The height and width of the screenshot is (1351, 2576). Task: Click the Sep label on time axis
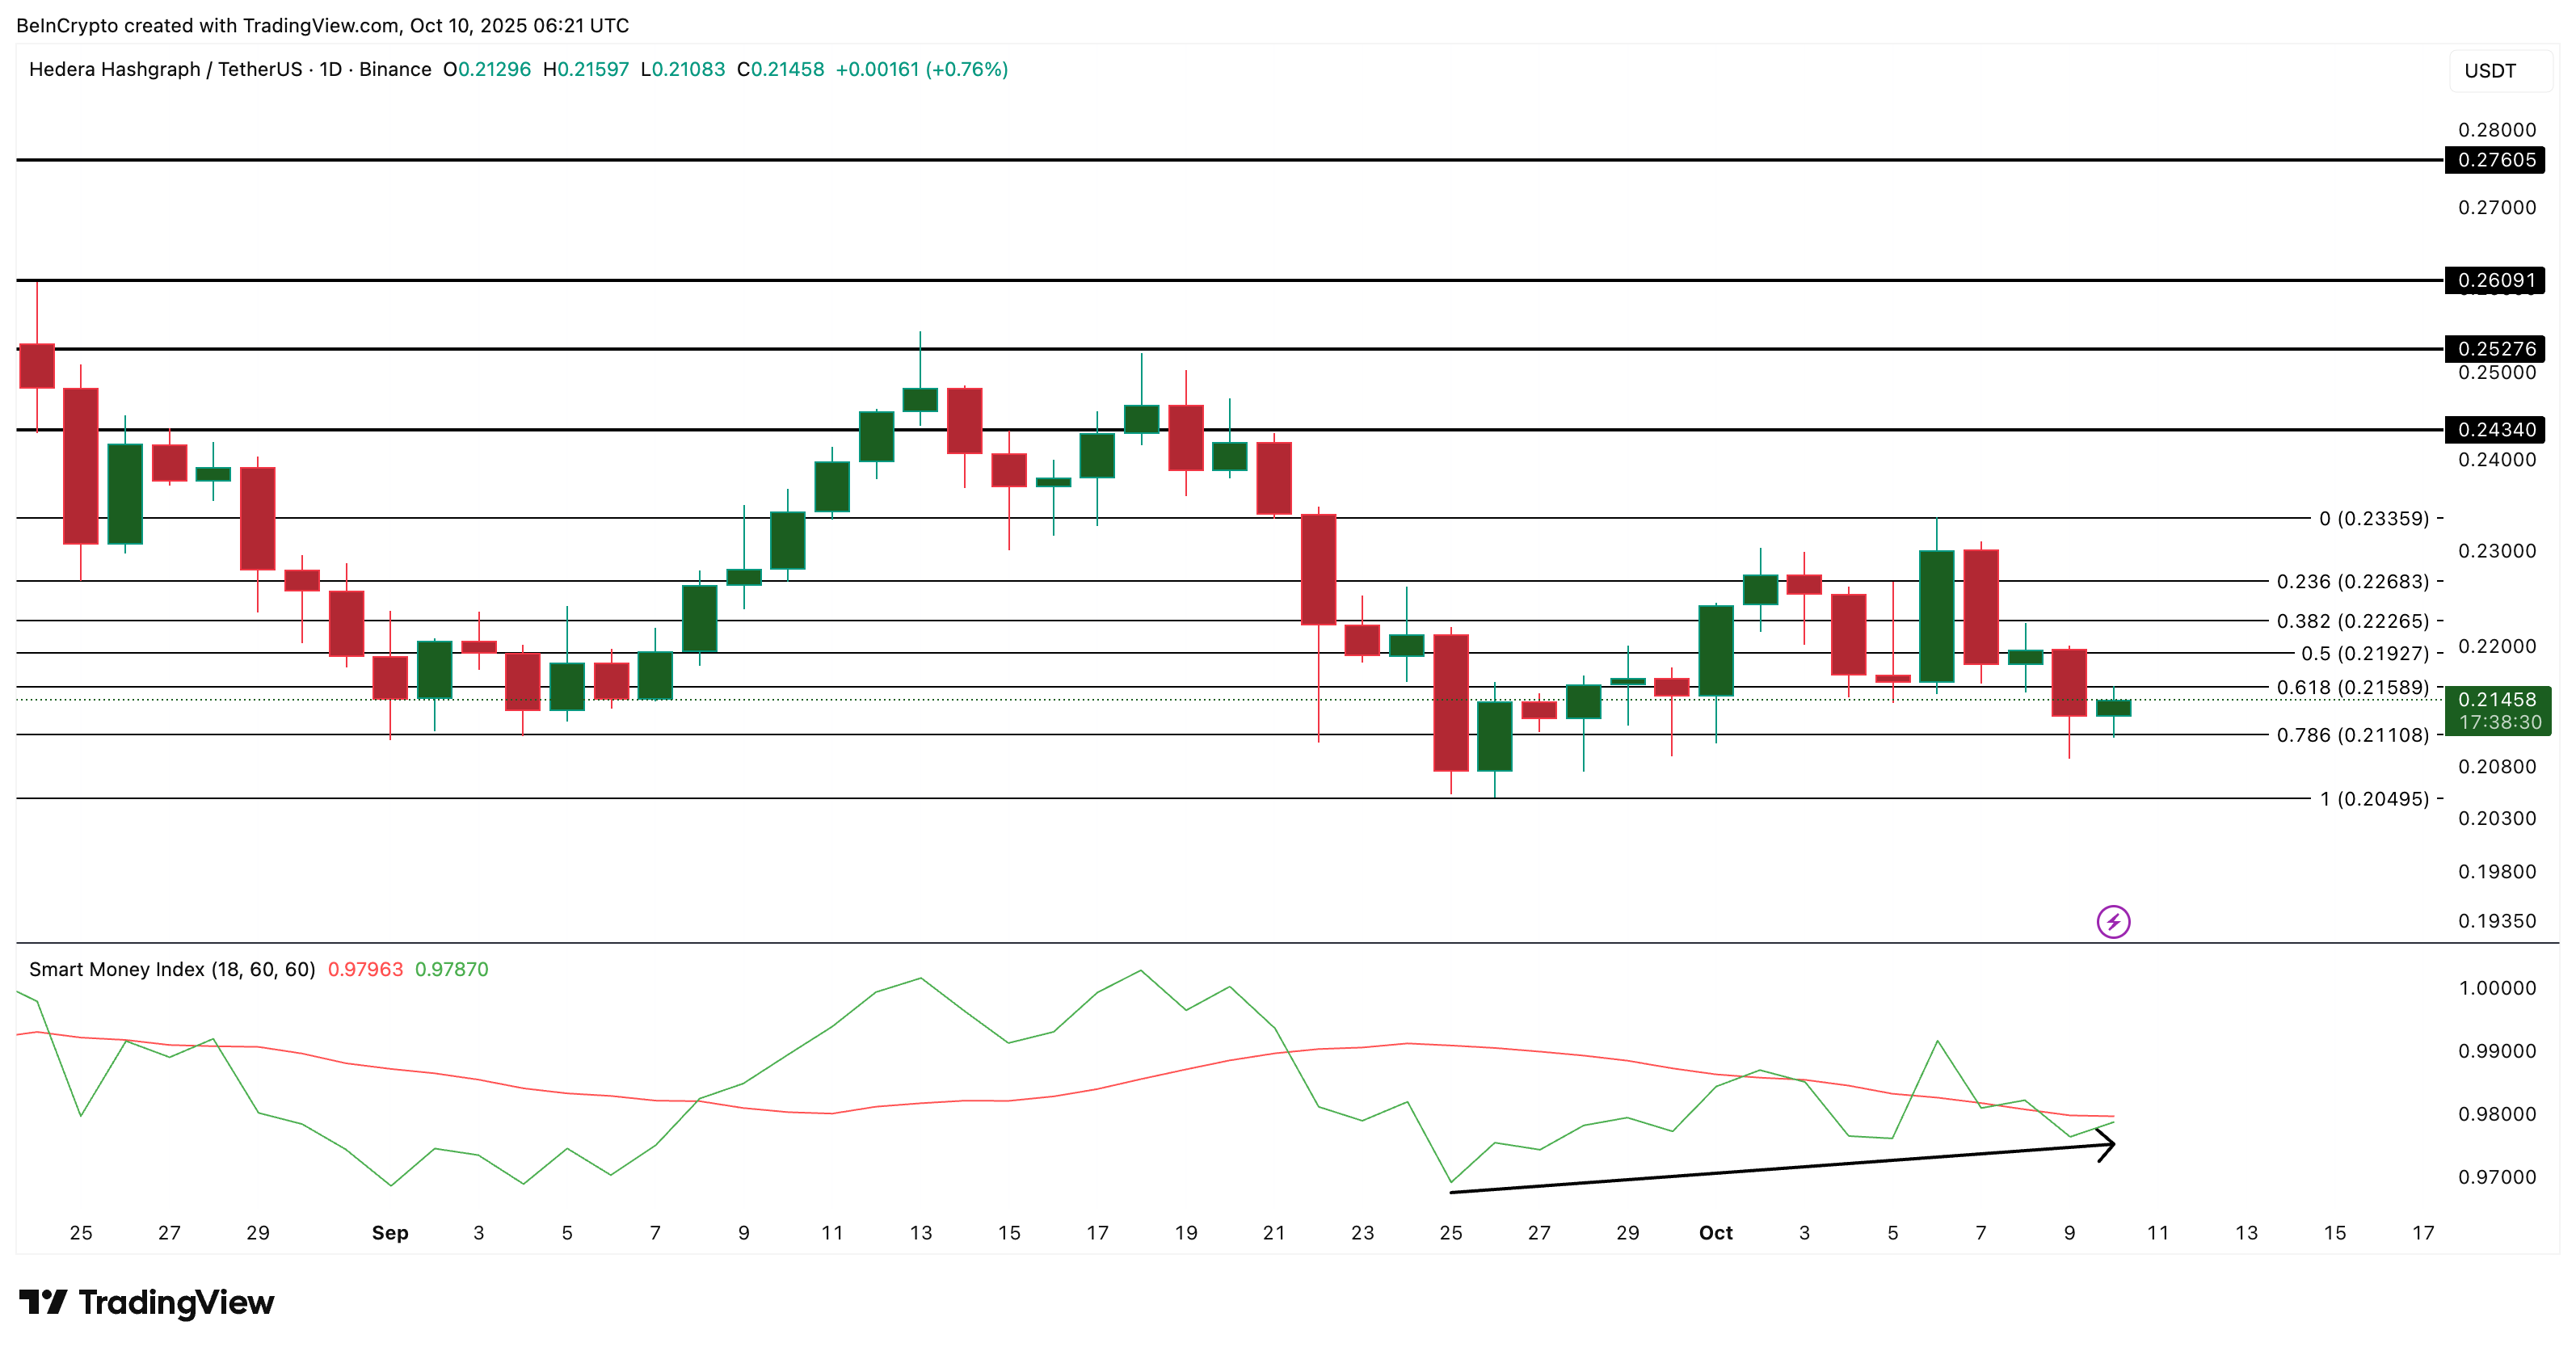coord(390,1232)
